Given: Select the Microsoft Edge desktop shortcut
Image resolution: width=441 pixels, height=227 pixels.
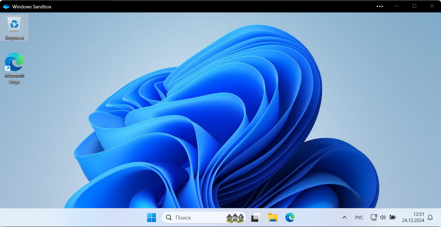Looking at the screenshot, I should coord(14,68).
